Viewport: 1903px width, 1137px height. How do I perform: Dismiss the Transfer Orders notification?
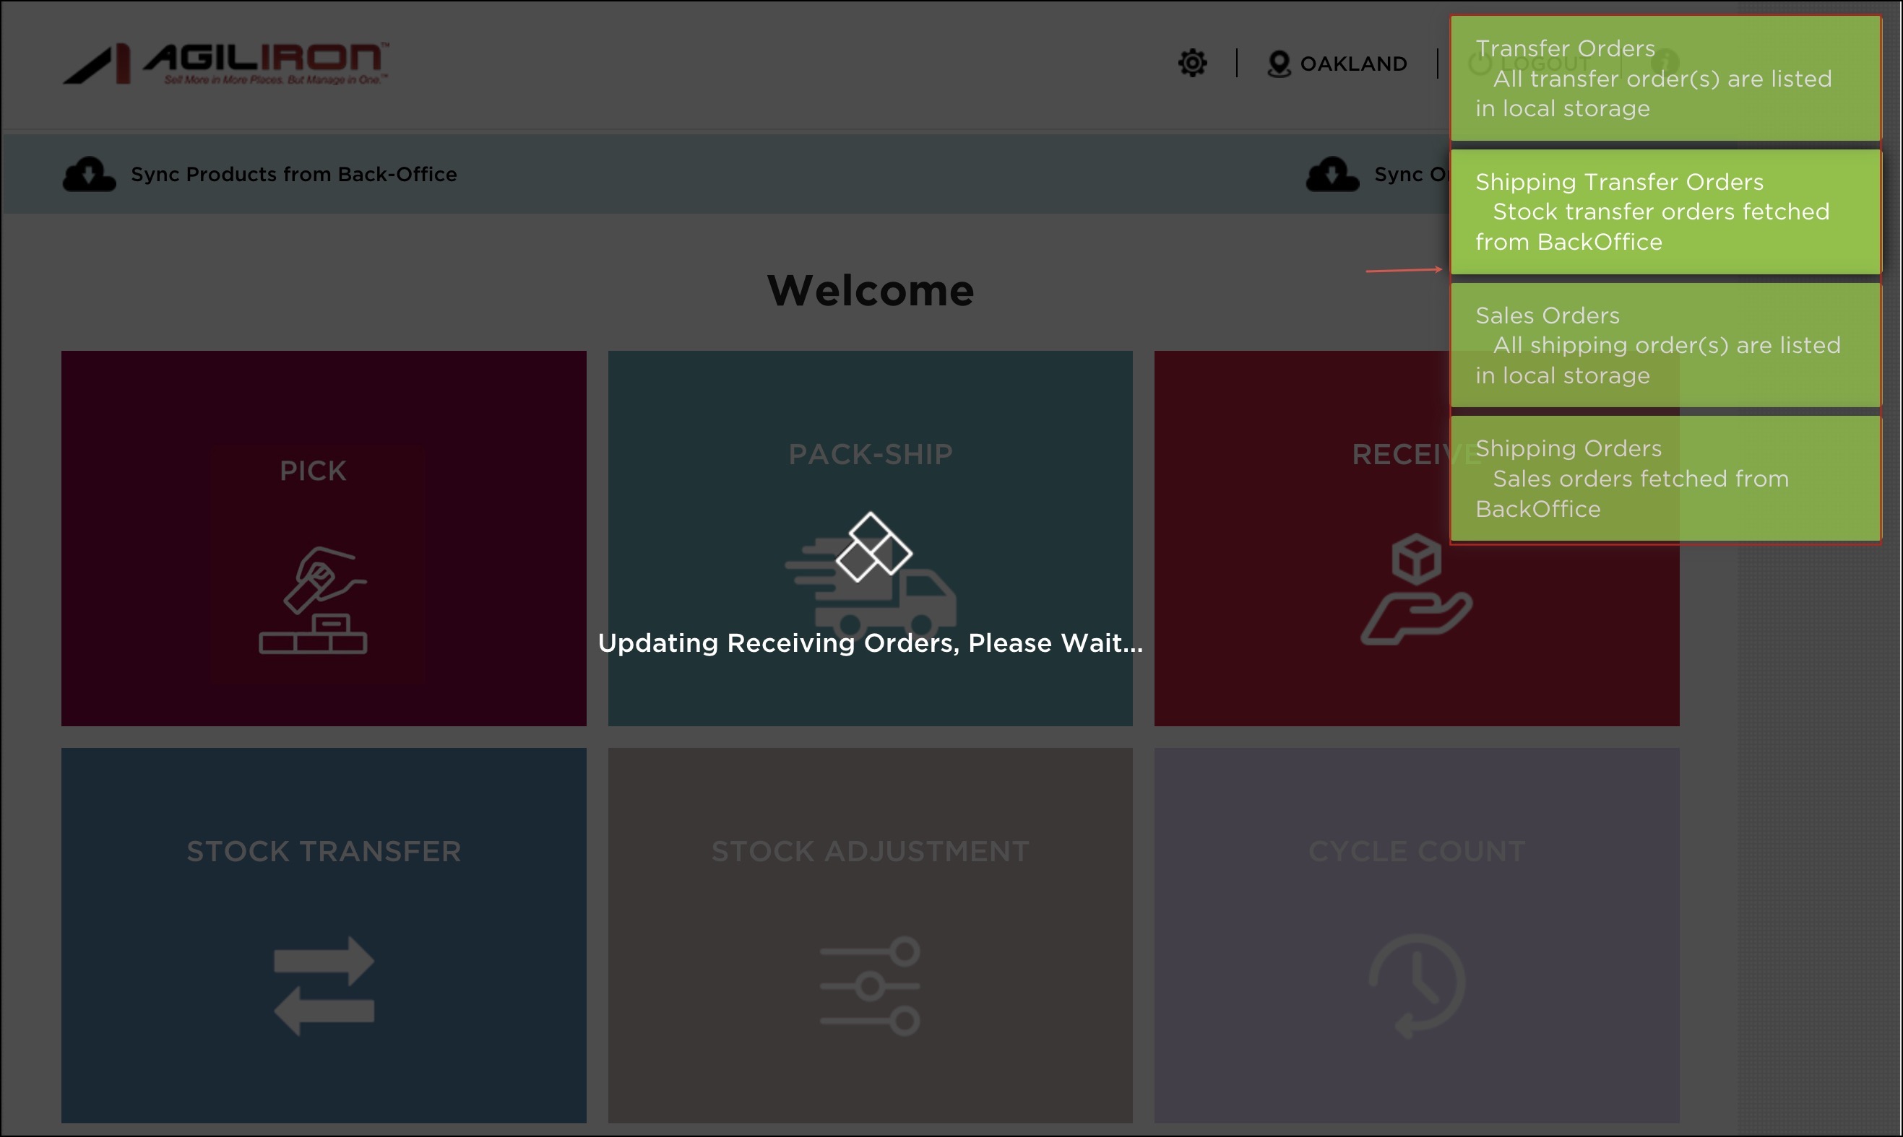(1665, 78)
